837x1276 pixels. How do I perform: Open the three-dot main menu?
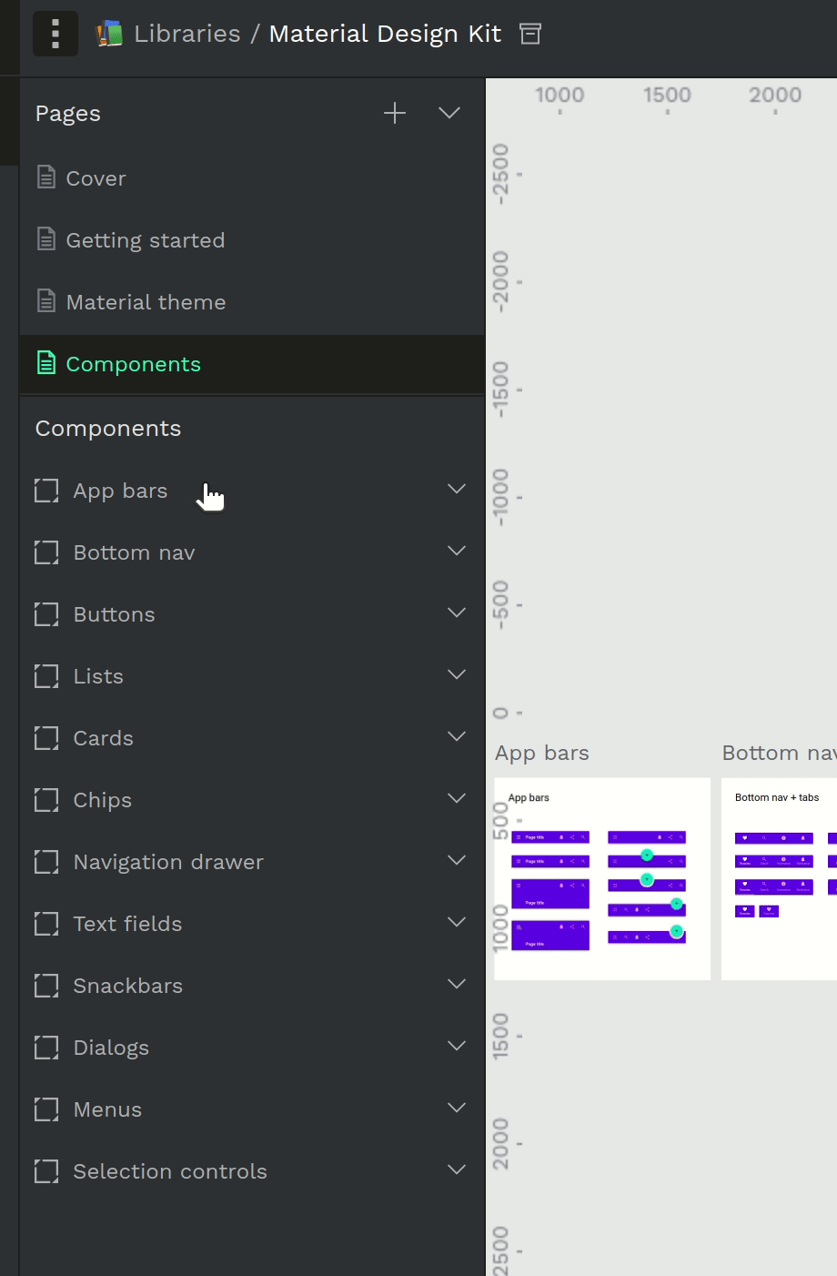[55, 34]
